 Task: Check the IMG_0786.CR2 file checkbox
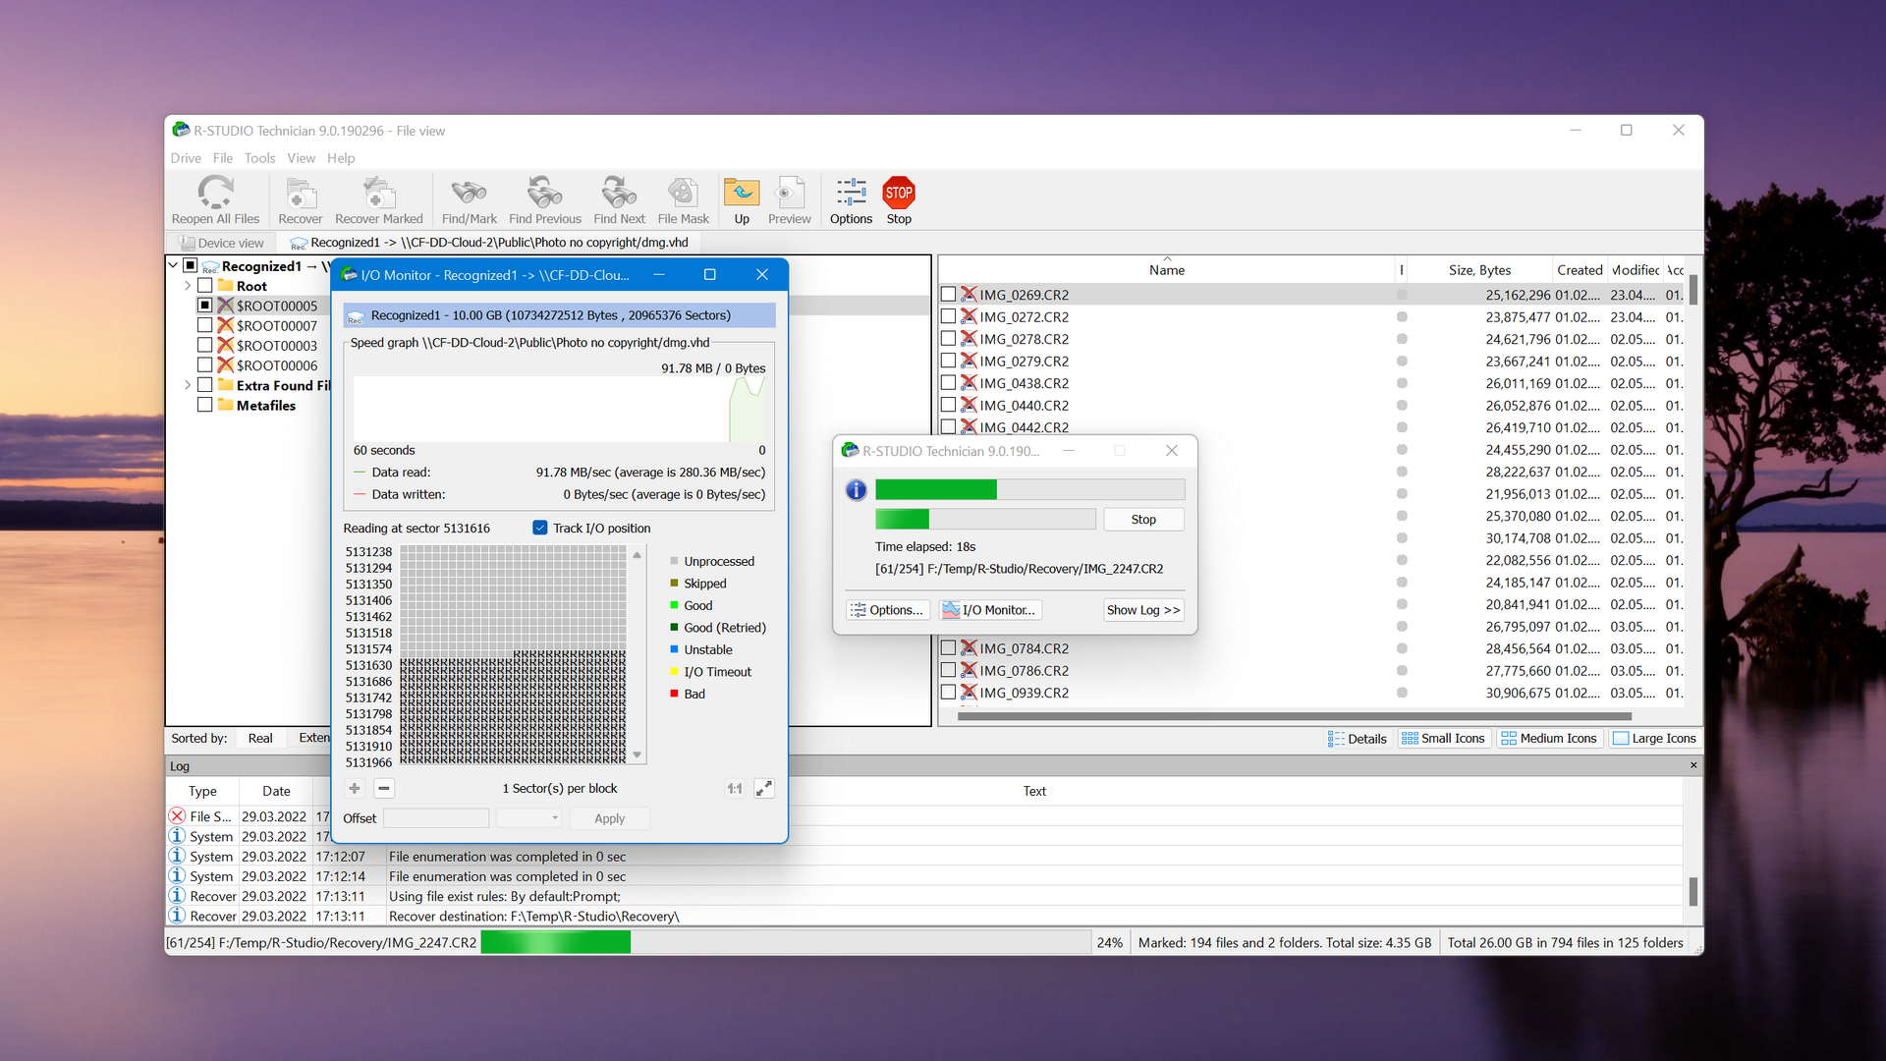(x=948, y=670)
